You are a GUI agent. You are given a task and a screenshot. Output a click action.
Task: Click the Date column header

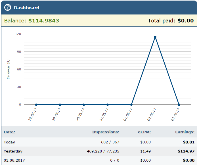(x=9, y=132)
